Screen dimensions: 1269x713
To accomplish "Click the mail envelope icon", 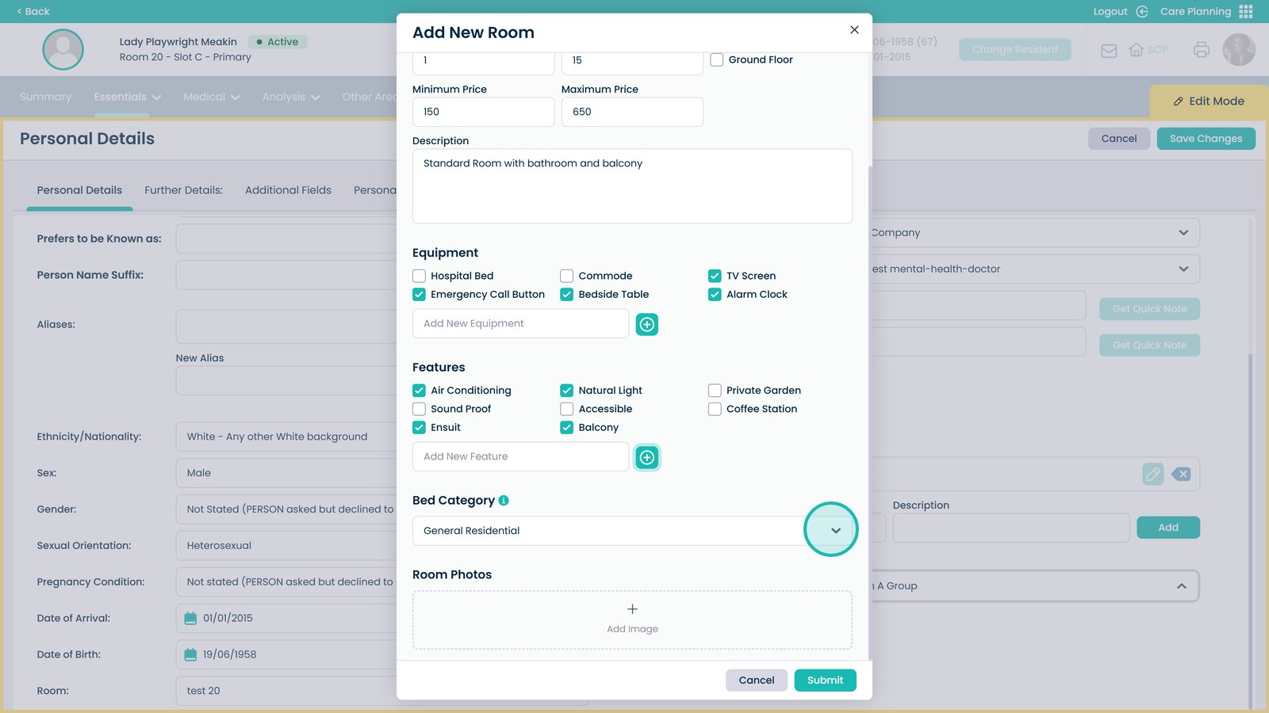I will (1109, 51).
